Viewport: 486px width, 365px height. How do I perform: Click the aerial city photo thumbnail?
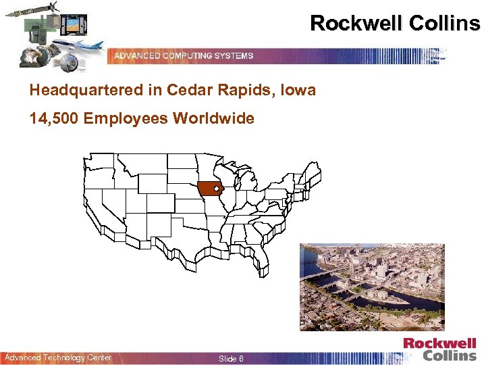pos(372,287)
